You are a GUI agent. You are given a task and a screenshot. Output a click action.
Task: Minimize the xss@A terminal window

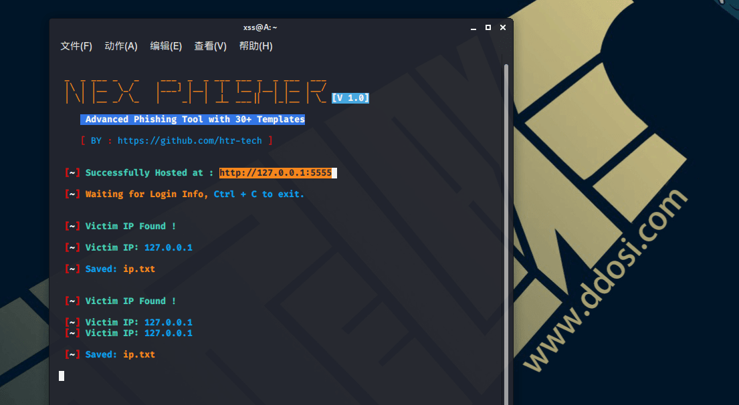click(473, 28)
